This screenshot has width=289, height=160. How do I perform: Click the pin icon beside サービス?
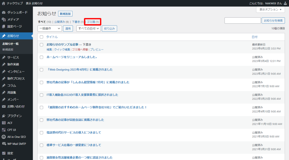(x=4, y=57)
